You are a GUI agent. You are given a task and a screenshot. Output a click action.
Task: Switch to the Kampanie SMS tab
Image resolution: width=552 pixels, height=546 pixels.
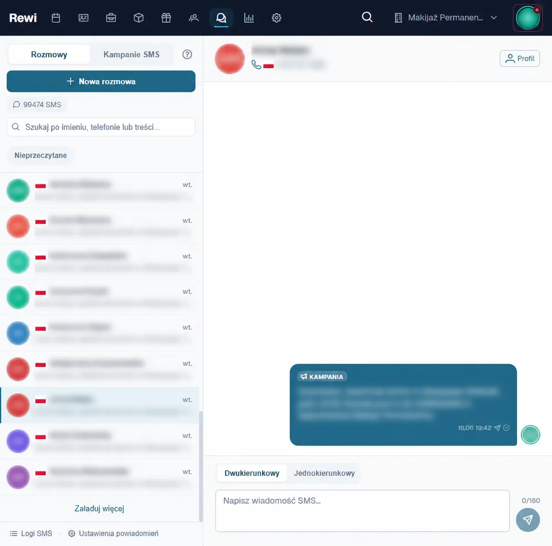(131, 55)
